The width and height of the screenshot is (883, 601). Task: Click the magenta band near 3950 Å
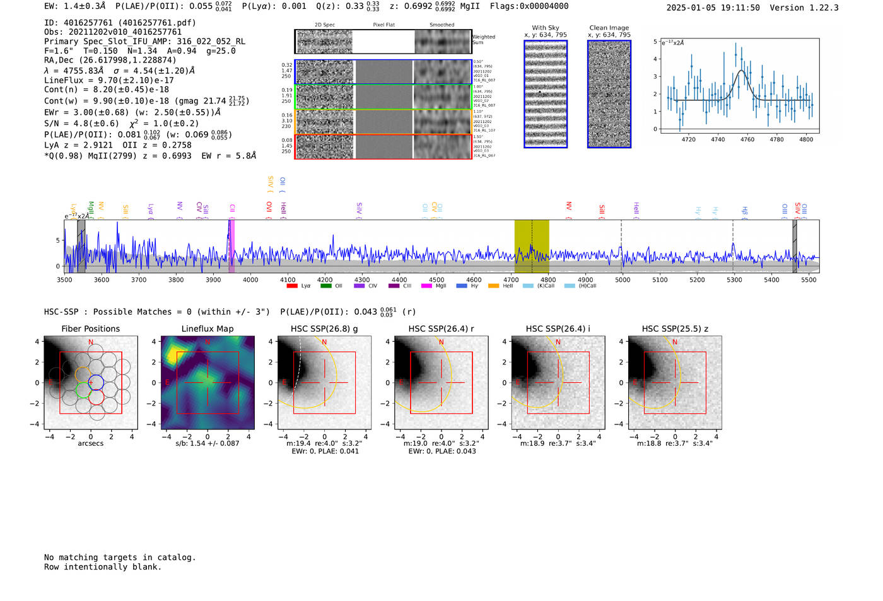(x=232, y=247)
